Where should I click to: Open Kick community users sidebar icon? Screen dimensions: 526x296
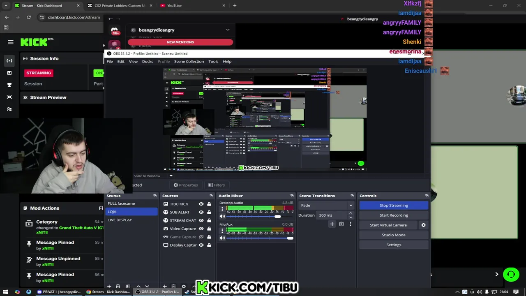point(9,109)
